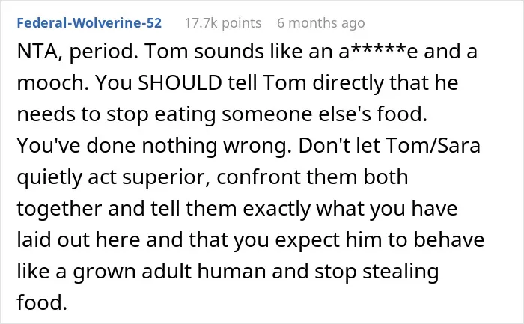The width and height of the screenshot is (524, 324).
Task: Click the phrase laid out here
Action: pos(78,239)
